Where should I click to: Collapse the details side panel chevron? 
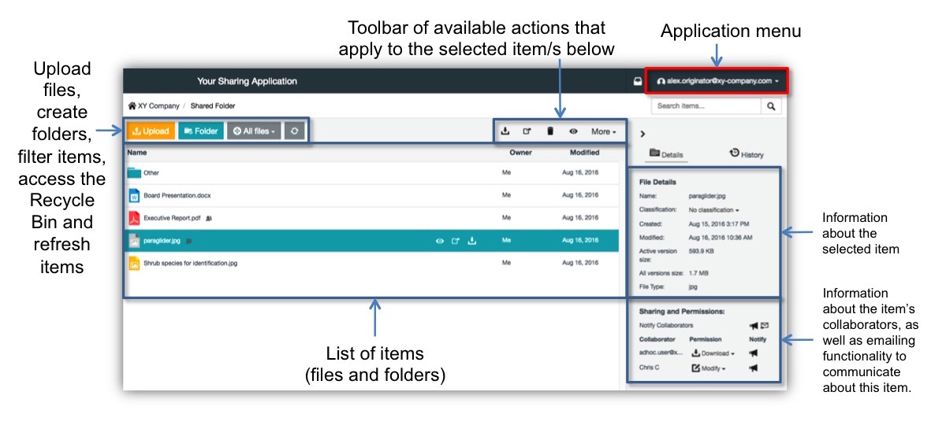642,135
